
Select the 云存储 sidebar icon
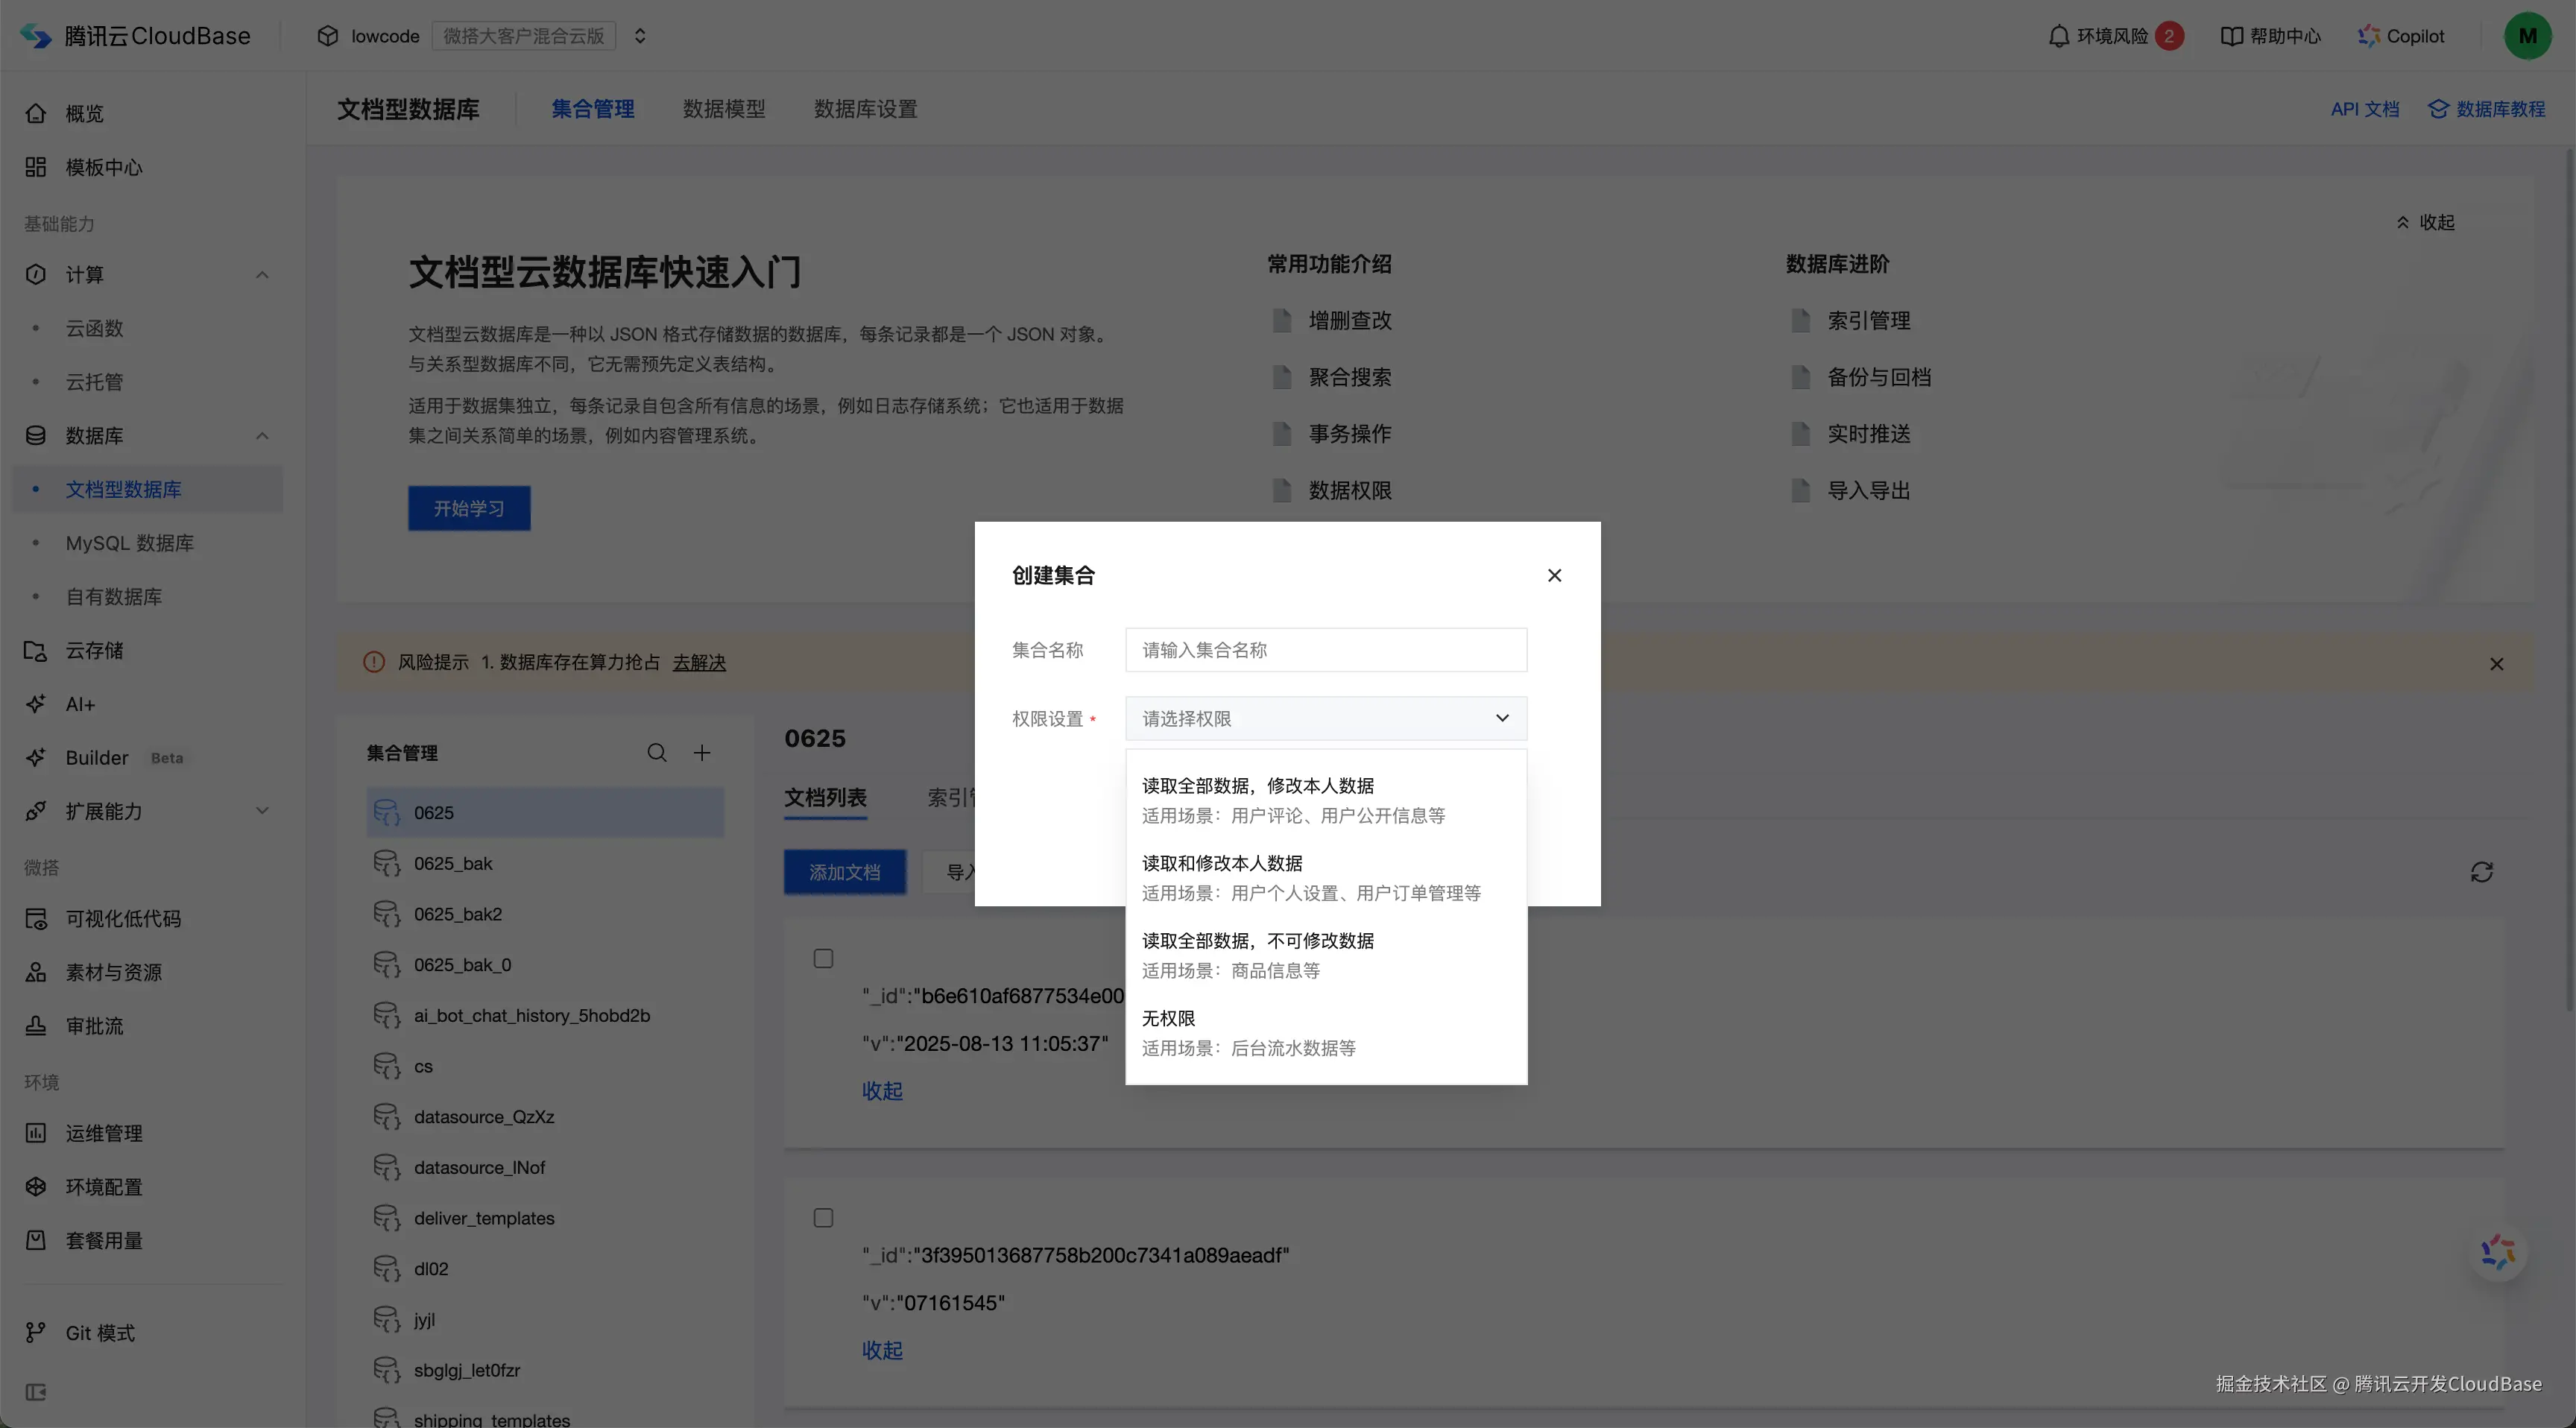pyautogui.click(x=36, y=650)
